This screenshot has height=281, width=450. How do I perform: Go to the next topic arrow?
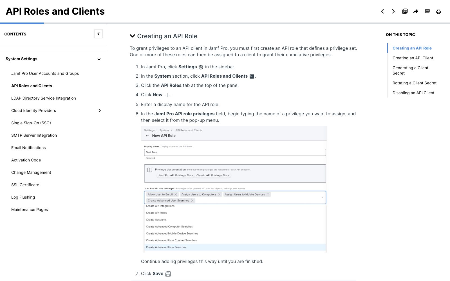click(x=393, y=11)
